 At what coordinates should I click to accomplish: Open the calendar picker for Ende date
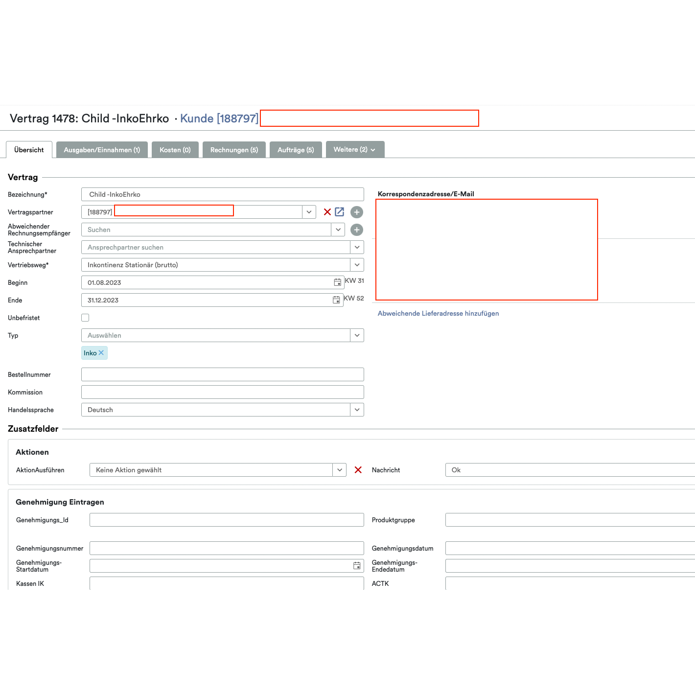(x=336, y=300)
